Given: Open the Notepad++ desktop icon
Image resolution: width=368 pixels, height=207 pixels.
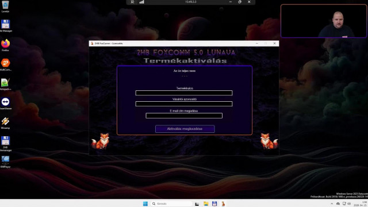Looking at the screenshot, I should pyautogui.click(x=5, y=84).
